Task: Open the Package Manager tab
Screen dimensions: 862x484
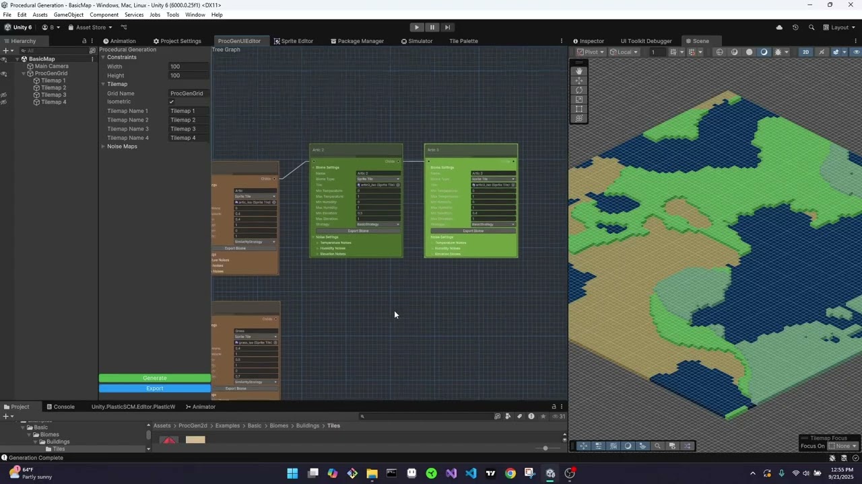Action: point(357,41)
